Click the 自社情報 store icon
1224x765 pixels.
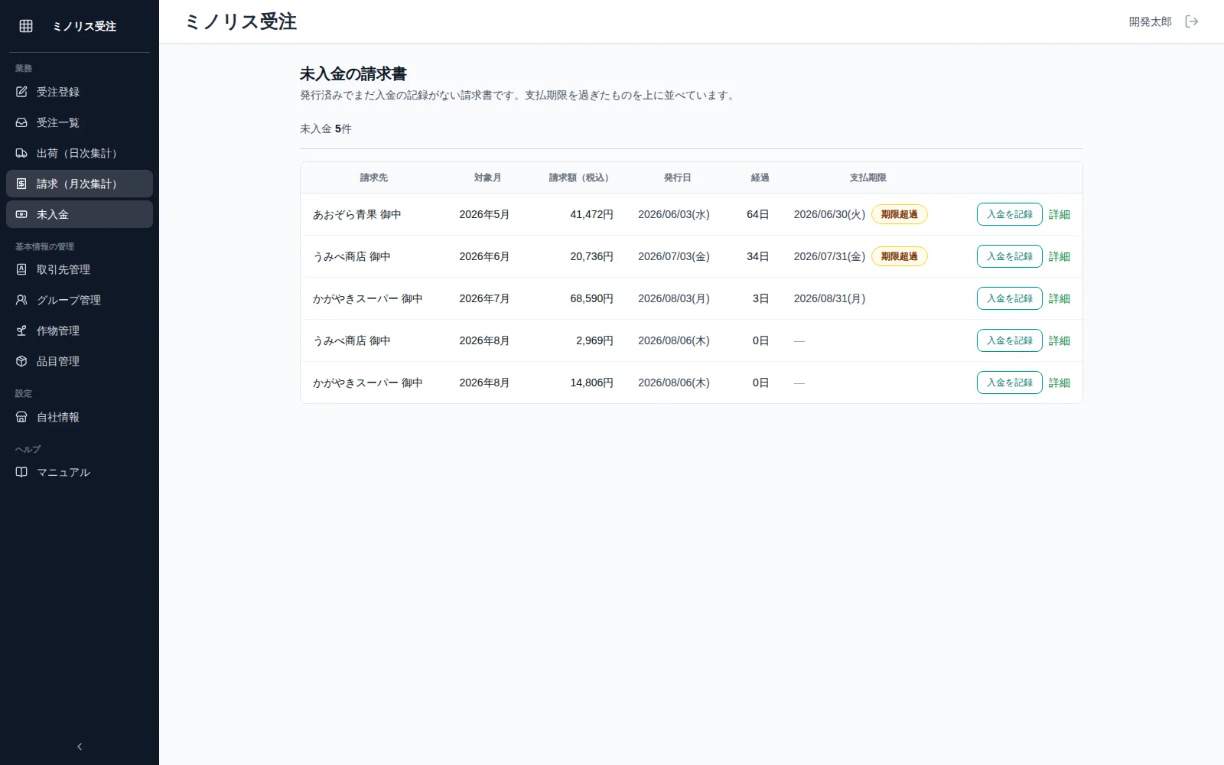21,417
